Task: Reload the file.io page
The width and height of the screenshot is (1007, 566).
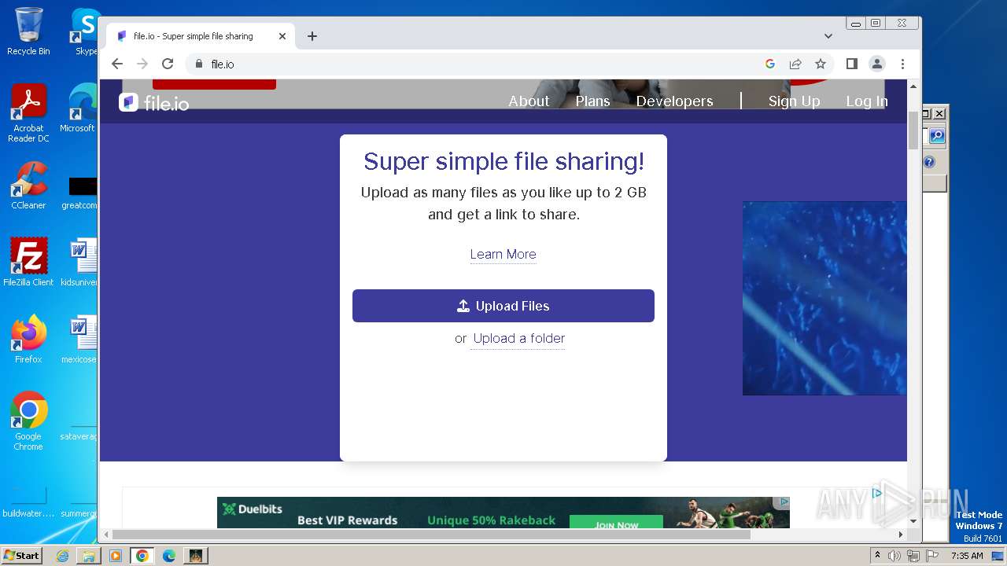Action: pos(168,64)
